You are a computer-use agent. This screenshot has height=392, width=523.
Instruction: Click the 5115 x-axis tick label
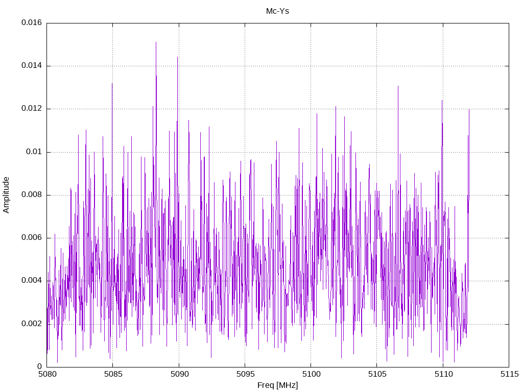click(x=509, y=374)
